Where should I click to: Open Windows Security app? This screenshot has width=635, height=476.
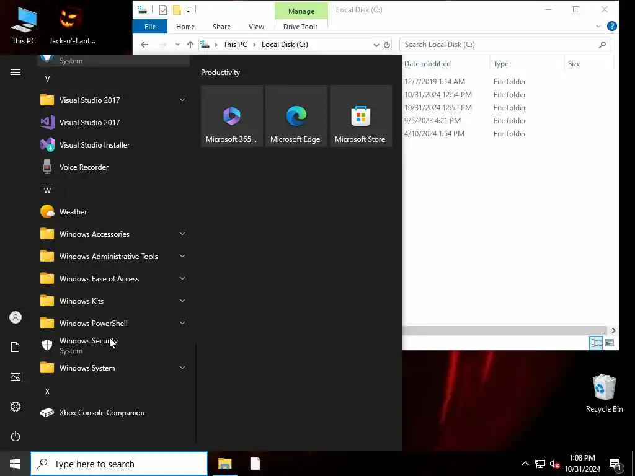click(113, 345)
